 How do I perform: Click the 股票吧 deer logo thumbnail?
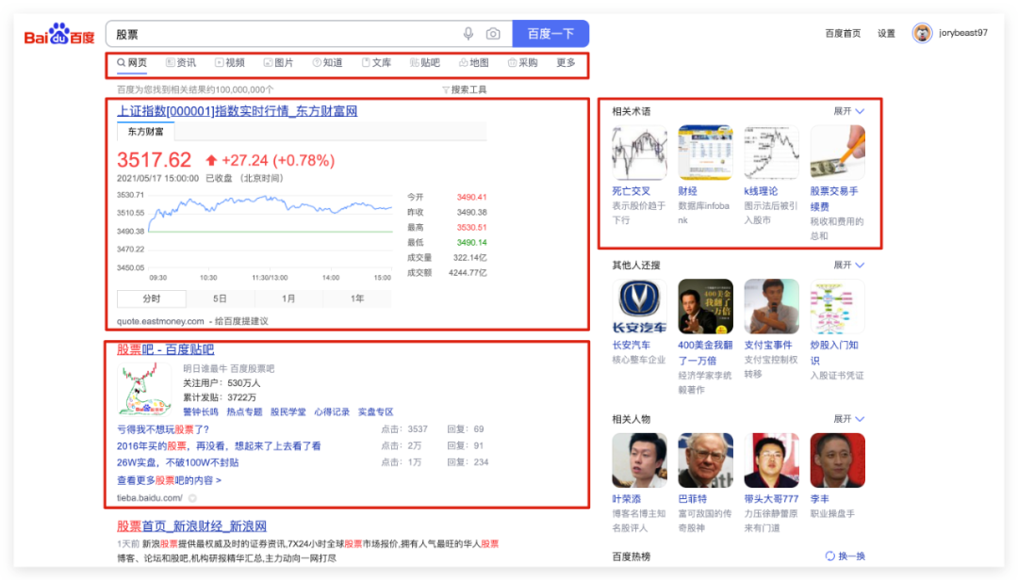click(x=144, y=389)
